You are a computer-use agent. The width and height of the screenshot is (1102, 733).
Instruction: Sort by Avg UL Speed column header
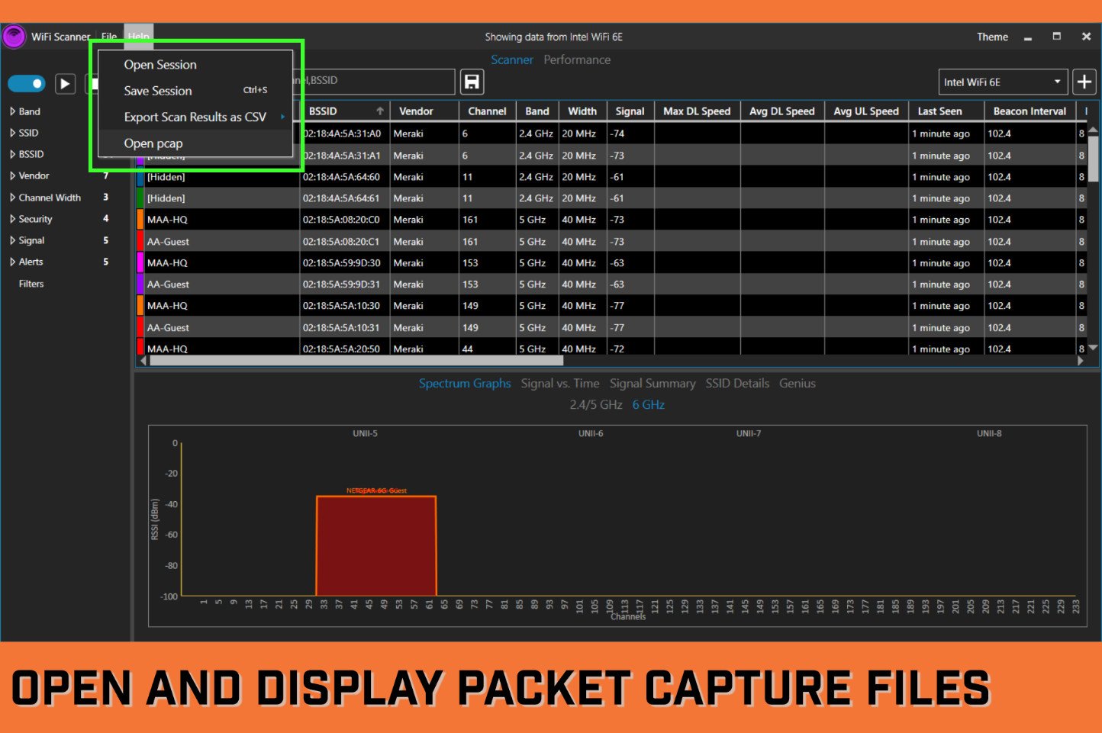866,111
